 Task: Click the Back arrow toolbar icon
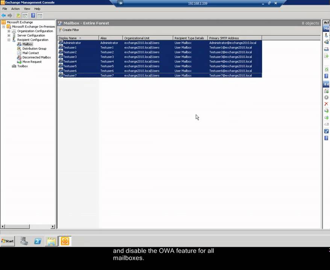tap(4, 15)
